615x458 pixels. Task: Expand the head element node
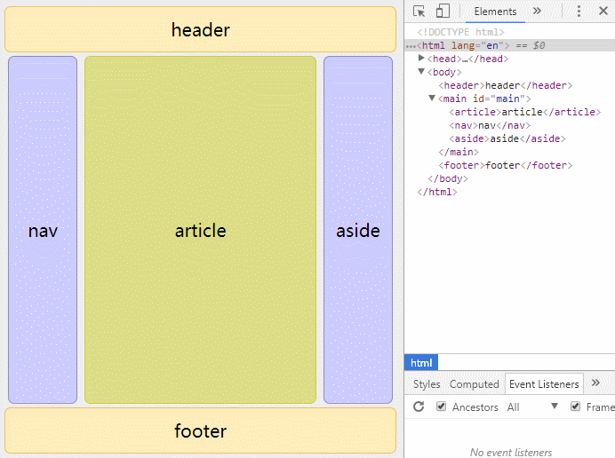[421, 59]
